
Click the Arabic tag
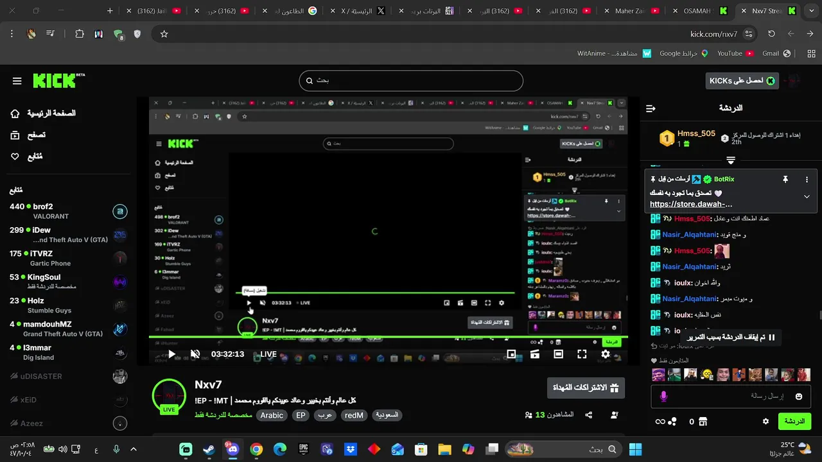(x=272, y=415)
